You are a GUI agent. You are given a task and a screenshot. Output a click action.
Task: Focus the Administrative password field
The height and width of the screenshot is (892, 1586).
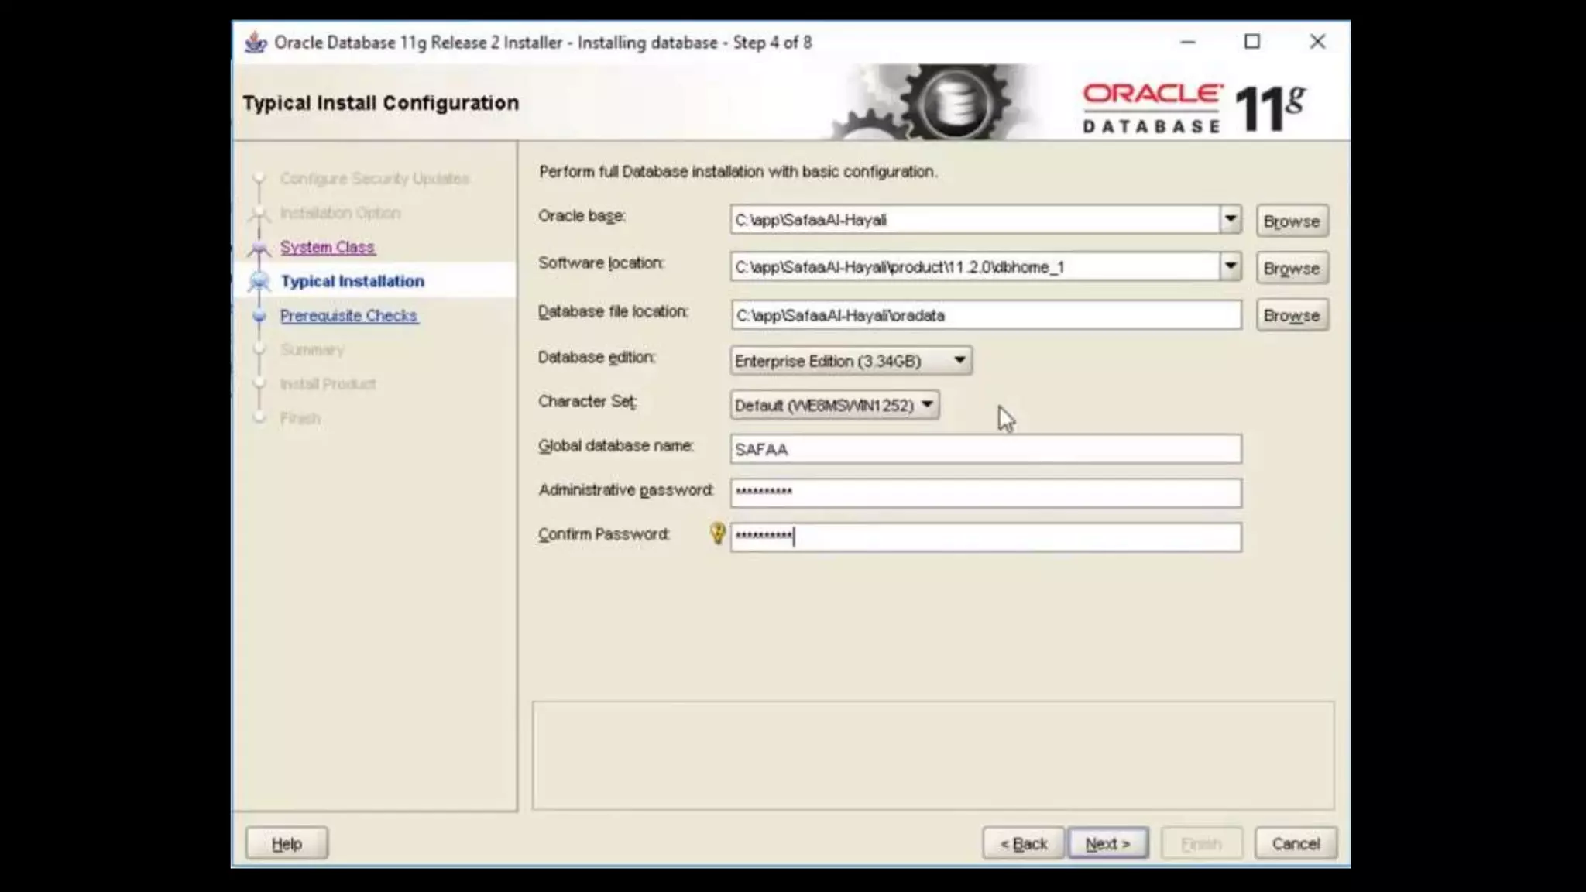click(985, 492)
